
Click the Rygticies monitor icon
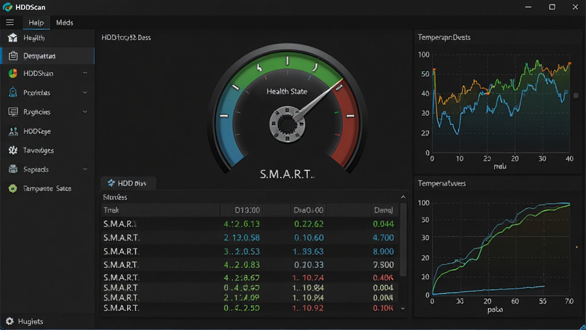(13, 112)
